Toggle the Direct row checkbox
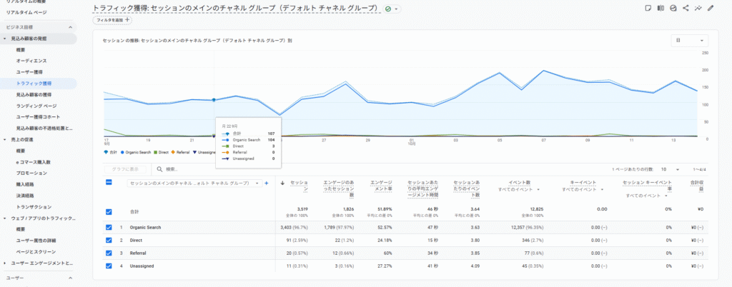This screenshot has width=732, height=287. click(x=109, y=240)
